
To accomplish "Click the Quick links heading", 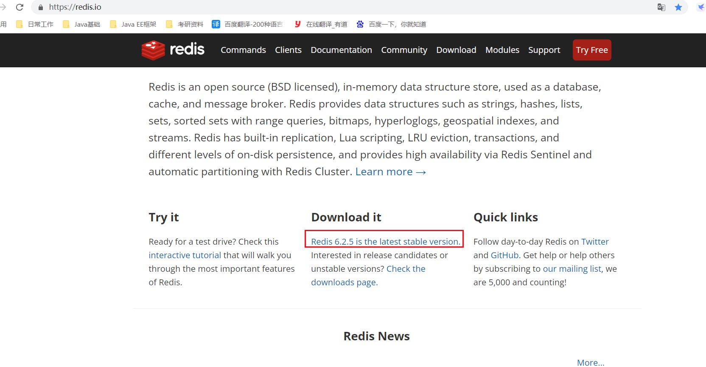I will coord(506,217).
